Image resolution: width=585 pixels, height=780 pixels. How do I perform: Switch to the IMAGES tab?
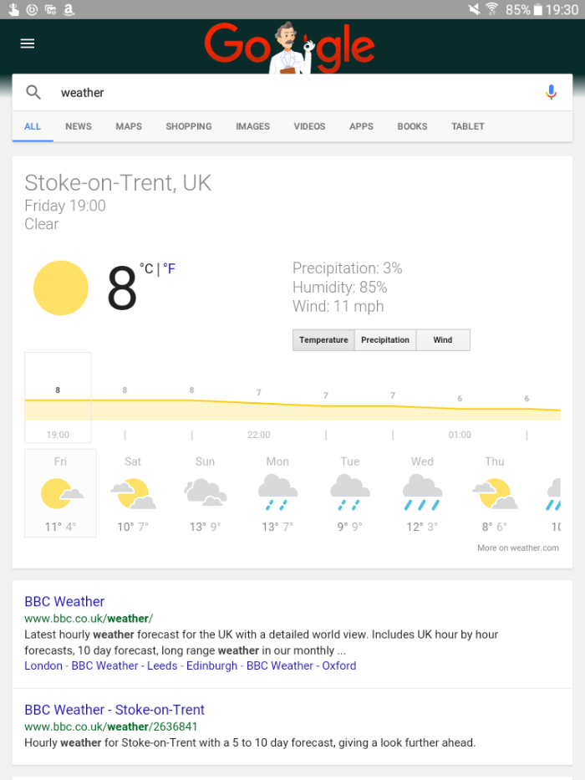tap(252, 126)
